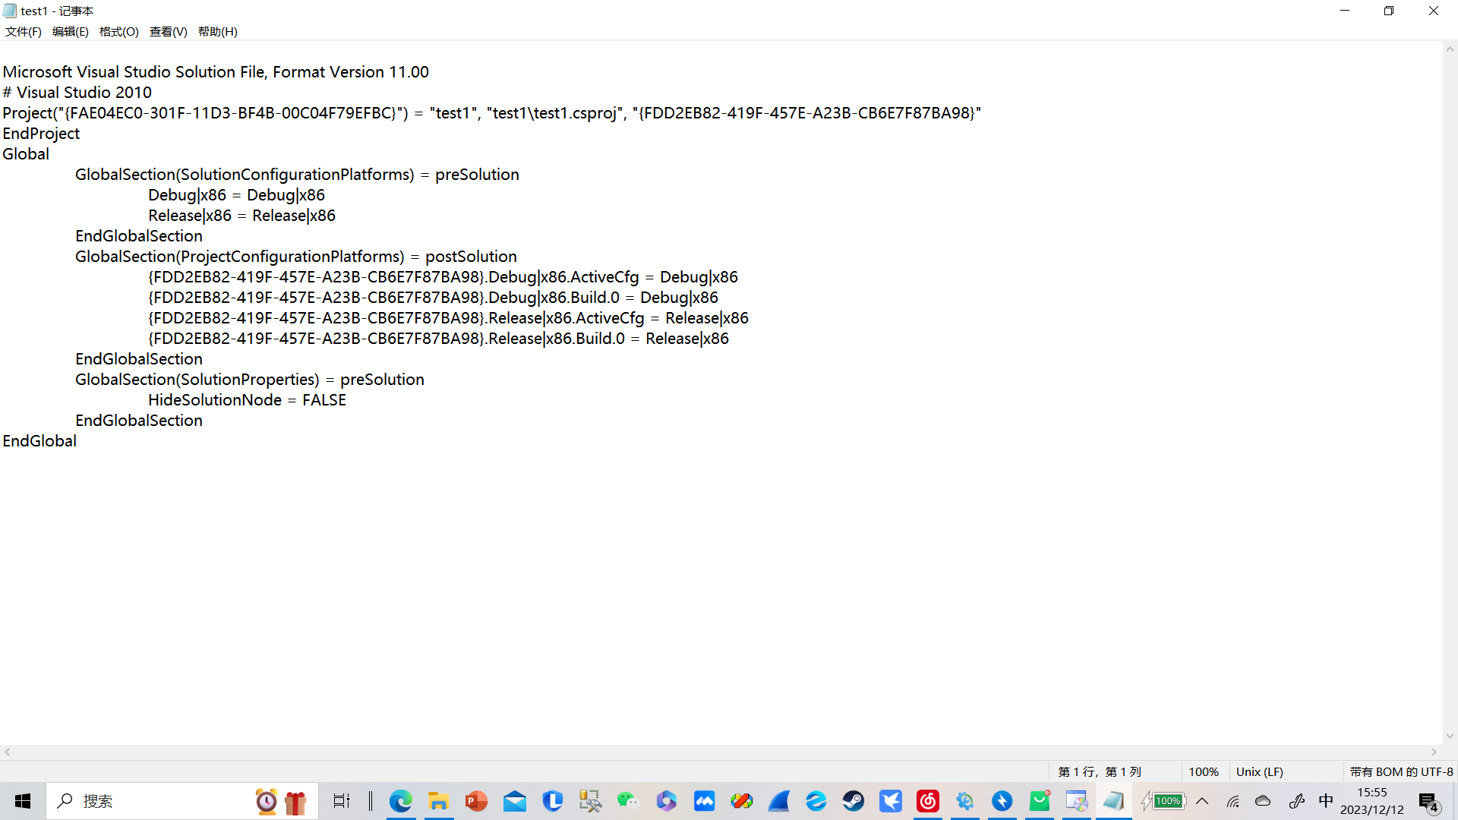Expand hidden icons in the system tray
Image resolution: width=1458 pixels, height=820 pixels.
1202,801
